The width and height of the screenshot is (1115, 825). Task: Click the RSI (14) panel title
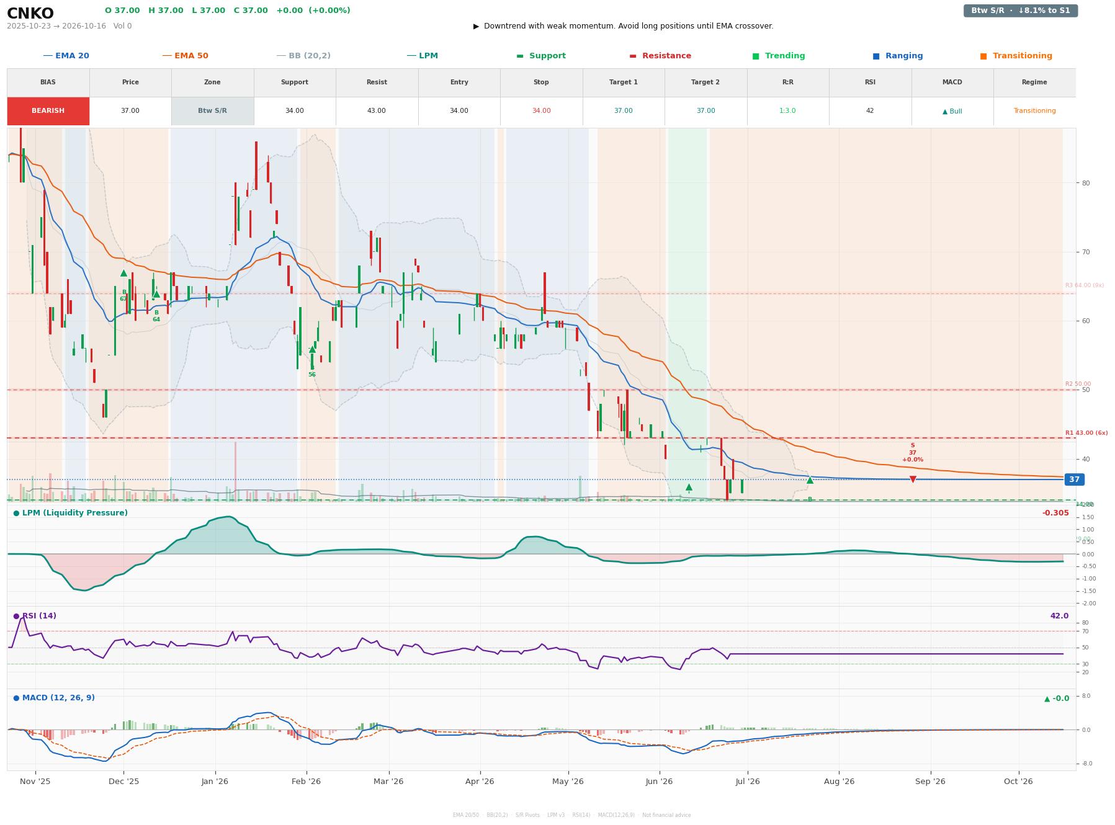click(x=35, y=616)
